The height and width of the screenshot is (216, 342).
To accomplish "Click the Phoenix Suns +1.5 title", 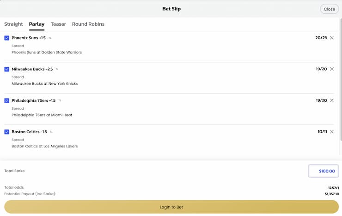I will (29, 38).
